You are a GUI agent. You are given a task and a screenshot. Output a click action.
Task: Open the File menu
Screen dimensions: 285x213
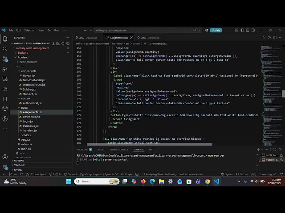(x=11, y=30)
